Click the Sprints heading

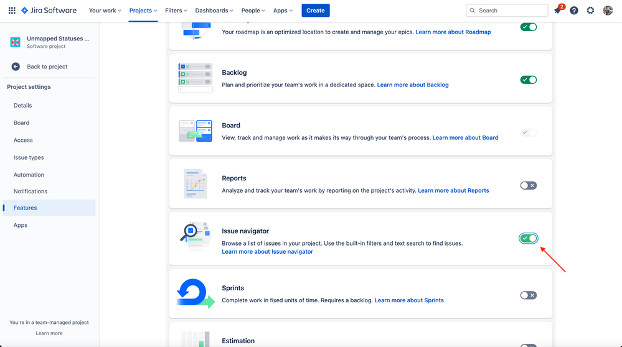(x=233, y=288)
